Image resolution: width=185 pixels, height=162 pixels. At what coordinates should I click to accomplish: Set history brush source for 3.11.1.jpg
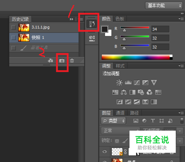[x=13, y=27]
